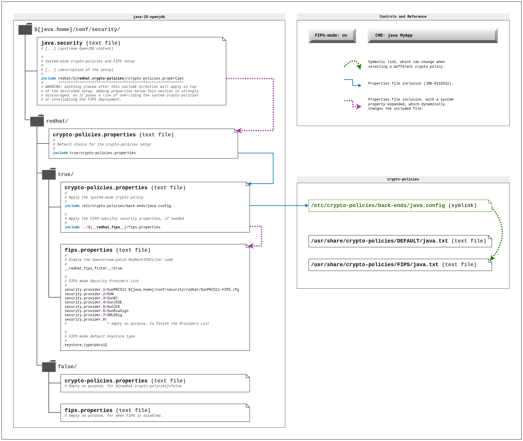523x441 pixels.
Task: Click the 'FIPS mode default keystore type' comment
Action: (100, 337)
